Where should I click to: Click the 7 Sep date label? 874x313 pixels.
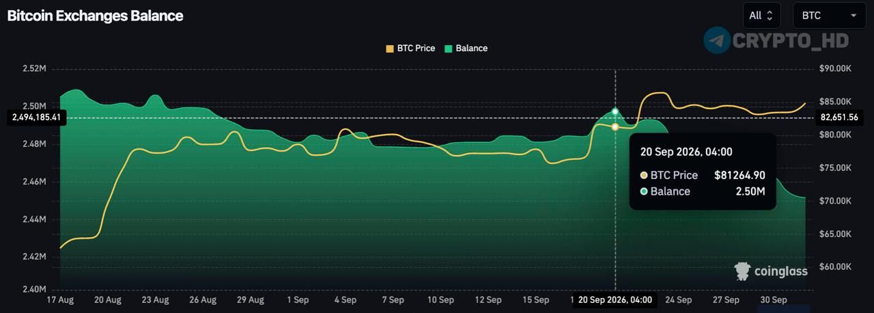(393, 300)
